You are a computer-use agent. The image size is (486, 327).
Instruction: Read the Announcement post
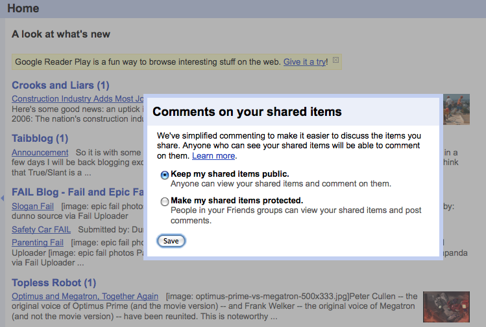[x=40, y=153]
